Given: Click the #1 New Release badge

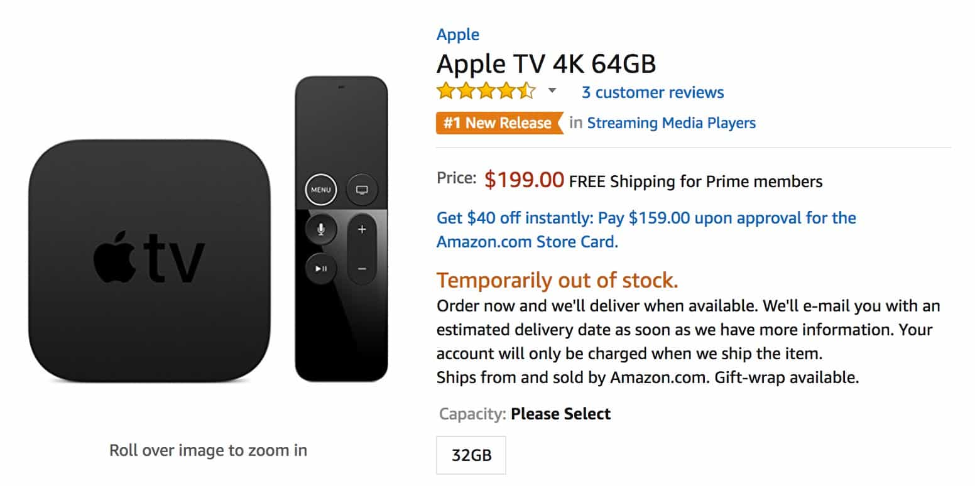Looking at the screenshot, I should point(497,123).
